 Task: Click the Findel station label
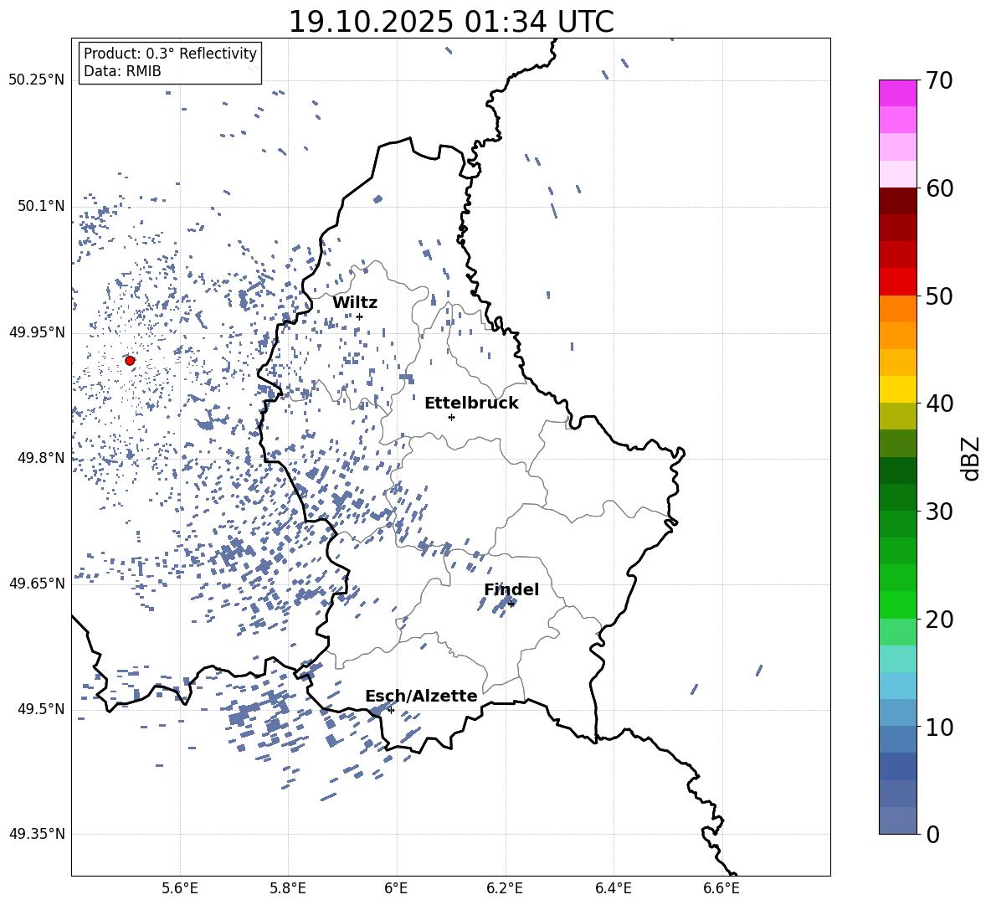[x=511, y=589]
